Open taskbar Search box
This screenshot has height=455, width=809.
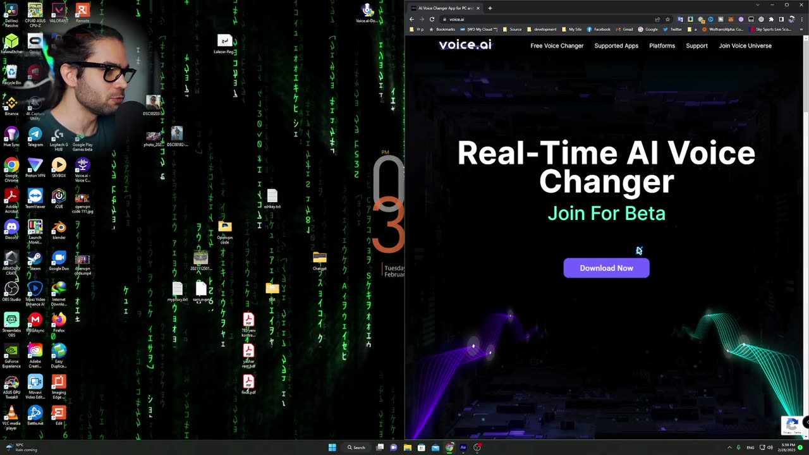point(356,447)
